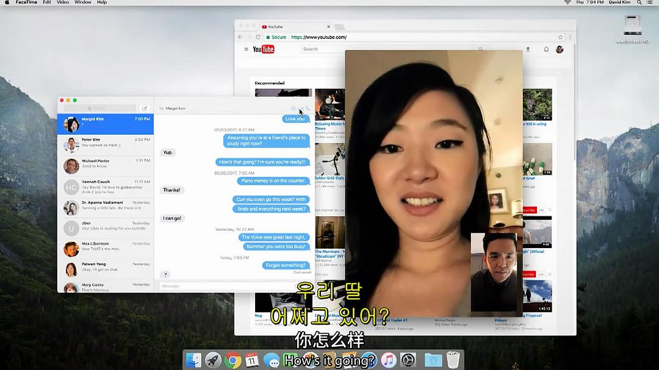Select the Margot Kim conversation
Viewport: 659px width, 370px height.
click(x=106, y=124)
